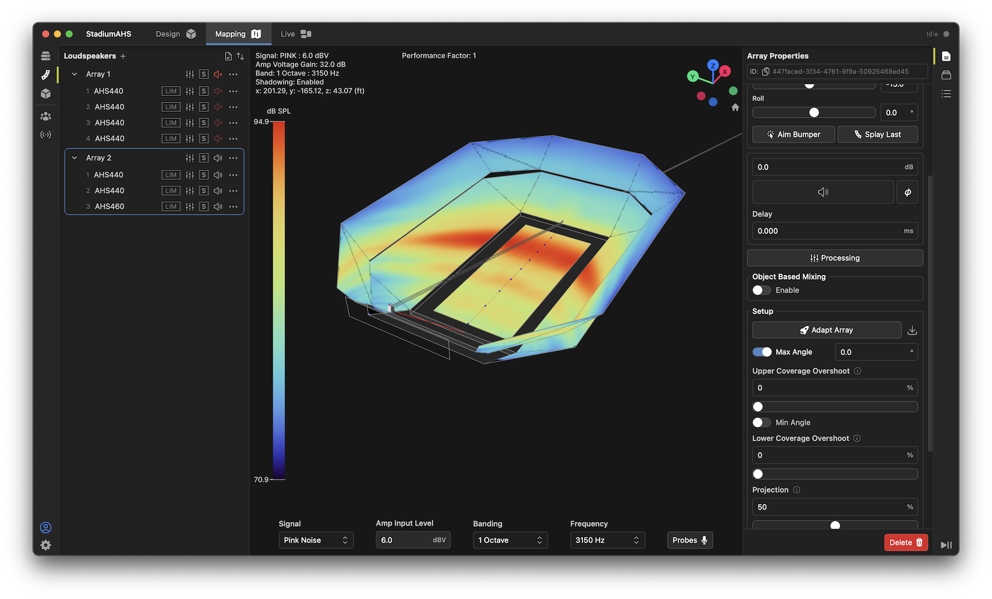Turn off the Max Angle toggle
Screen dimensions: 992x599
click(762, 352)
